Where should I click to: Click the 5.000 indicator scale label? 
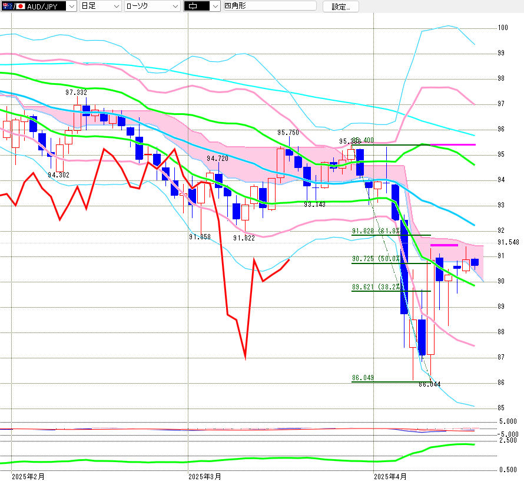508,421
